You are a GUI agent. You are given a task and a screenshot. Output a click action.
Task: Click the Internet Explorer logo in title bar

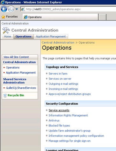point(3,2)
